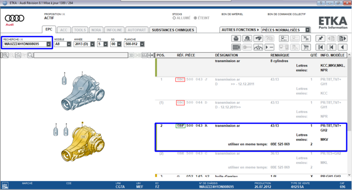This screenshot has height=190, width=352.
Task: Select the ÉTEINT stocks radio button
Action: 195,18
